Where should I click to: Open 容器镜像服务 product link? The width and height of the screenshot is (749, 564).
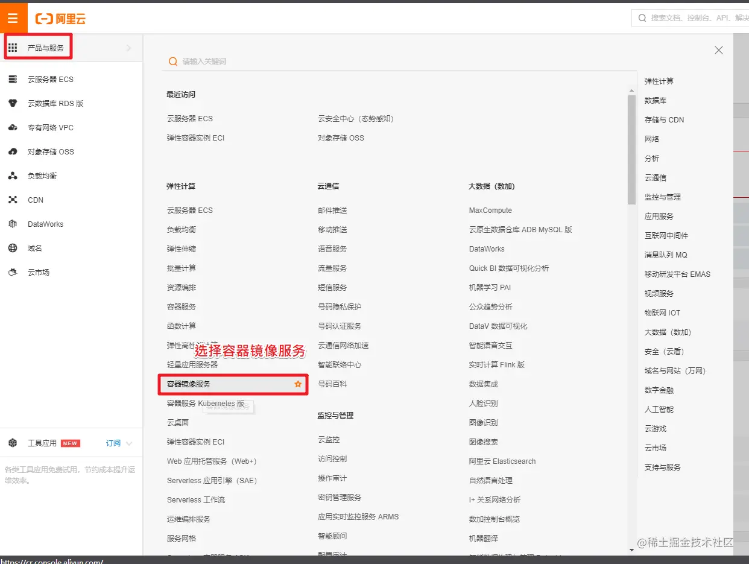[x=189, y=384]
